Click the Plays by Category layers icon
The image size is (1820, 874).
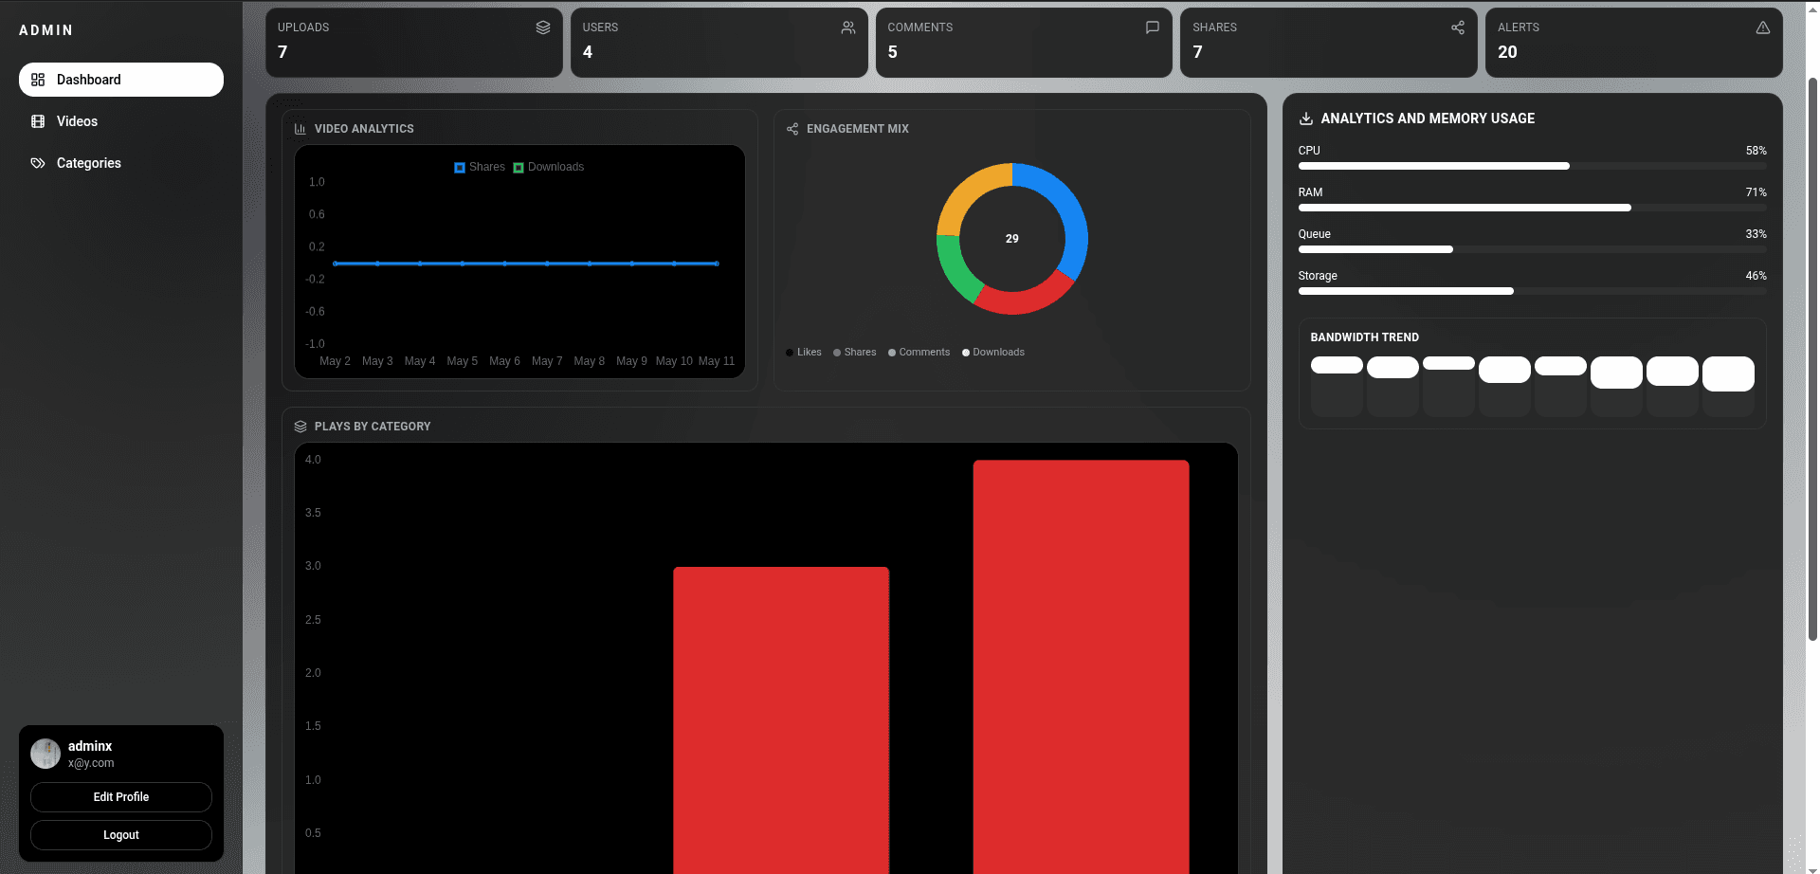coord(300,427)
